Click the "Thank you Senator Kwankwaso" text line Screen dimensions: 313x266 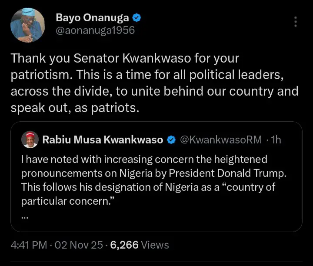tap(125, 58)
